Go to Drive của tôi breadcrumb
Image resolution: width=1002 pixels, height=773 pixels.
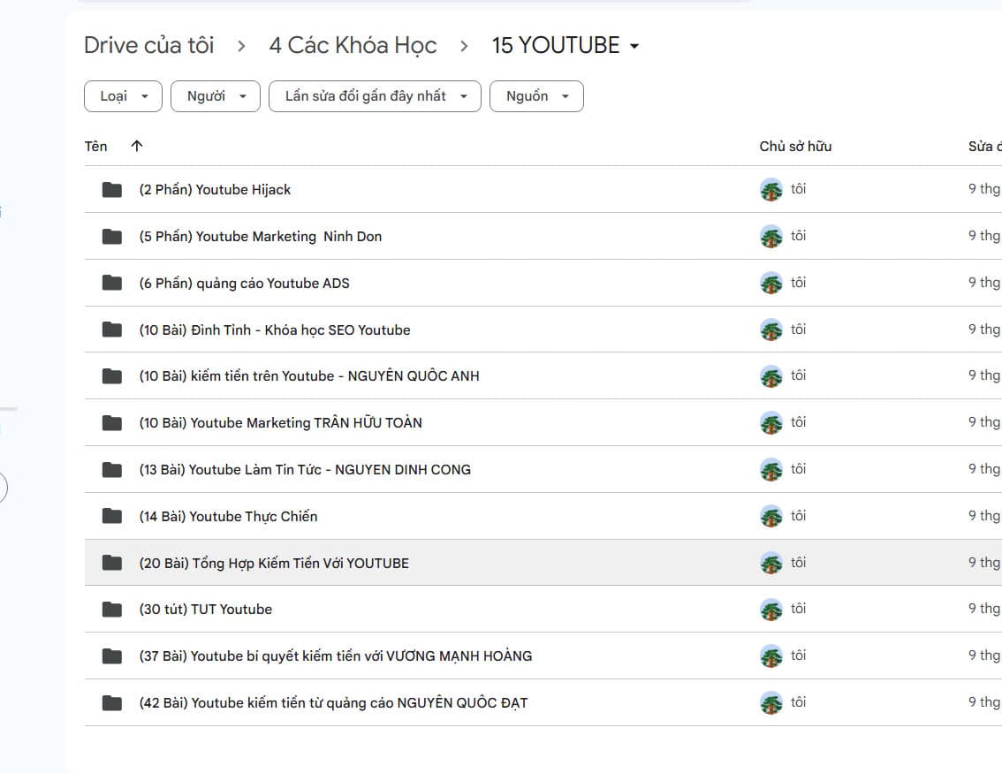tap(149, 45)
